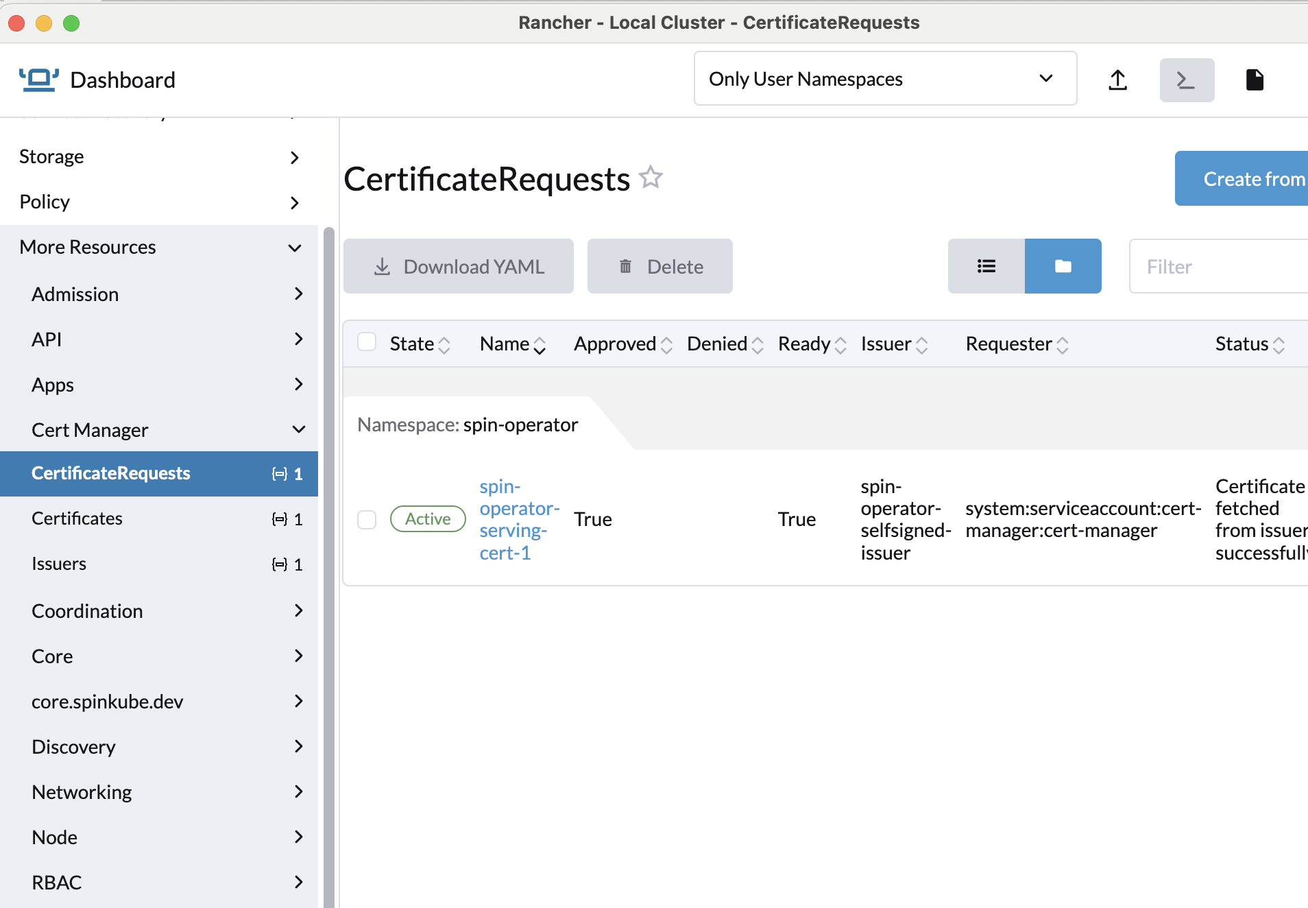Click the Rancher Dashboard home icon
The image size is (1308, 908).
tap(39, 79)
